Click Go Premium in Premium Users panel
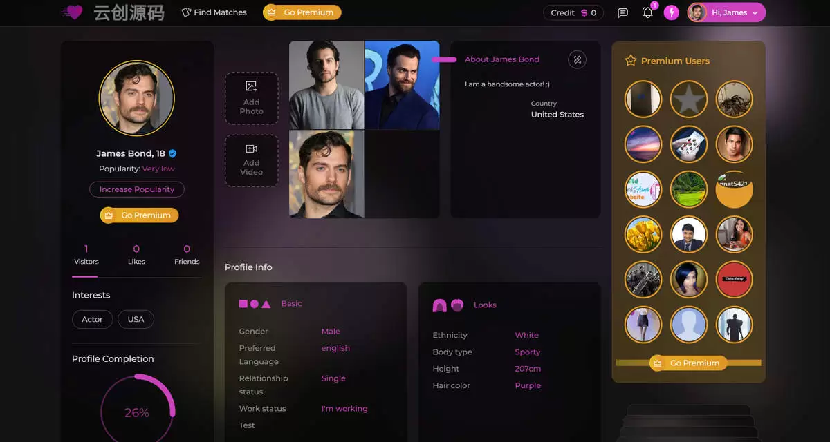 click(x=688, y=363)
